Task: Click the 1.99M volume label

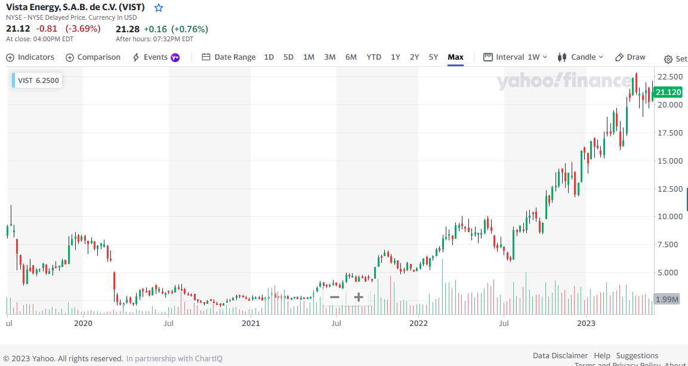Action: (x=667, y=300)
